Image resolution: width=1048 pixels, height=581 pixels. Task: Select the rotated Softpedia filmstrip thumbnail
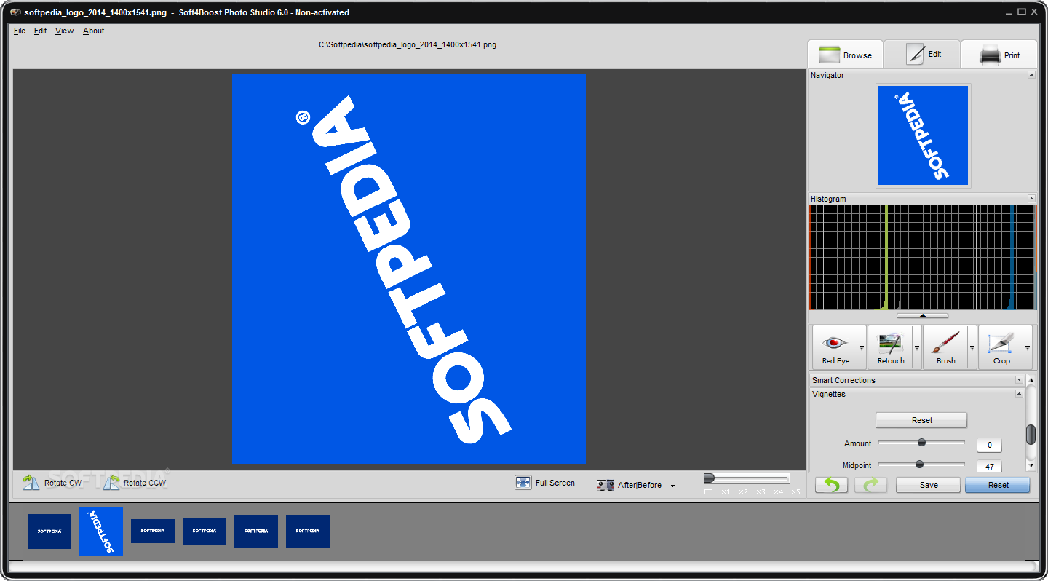click(101, 531)
